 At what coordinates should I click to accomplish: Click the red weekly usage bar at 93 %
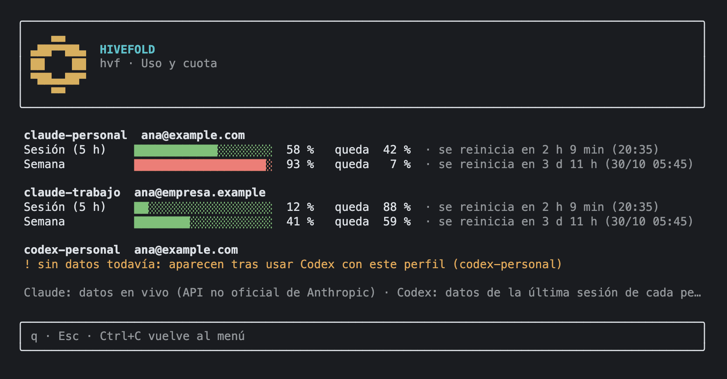click(203, 165)
